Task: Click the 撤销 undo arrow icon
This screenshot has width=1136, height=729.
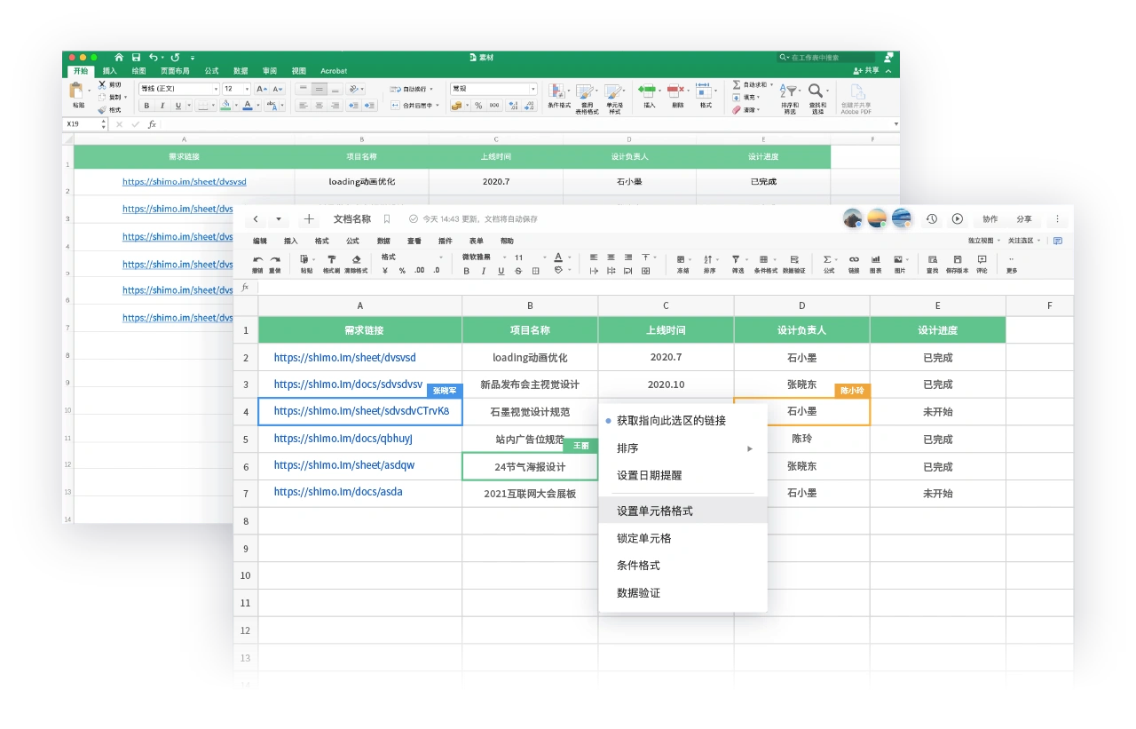Action: coord(257,259)
